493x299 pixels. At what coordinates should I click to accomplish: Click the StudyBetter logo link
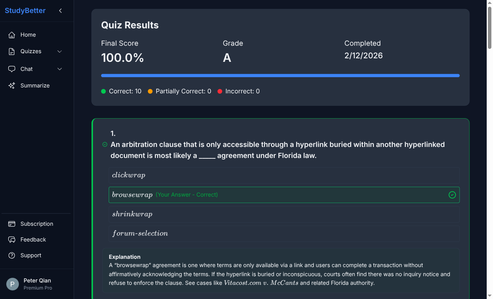[x=25, y=11]
